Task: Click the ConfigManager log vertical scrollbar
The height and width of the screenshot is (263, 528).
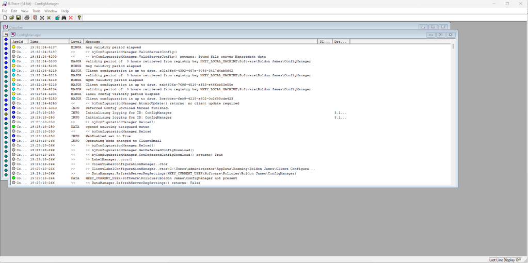Action: pos(453,113)
